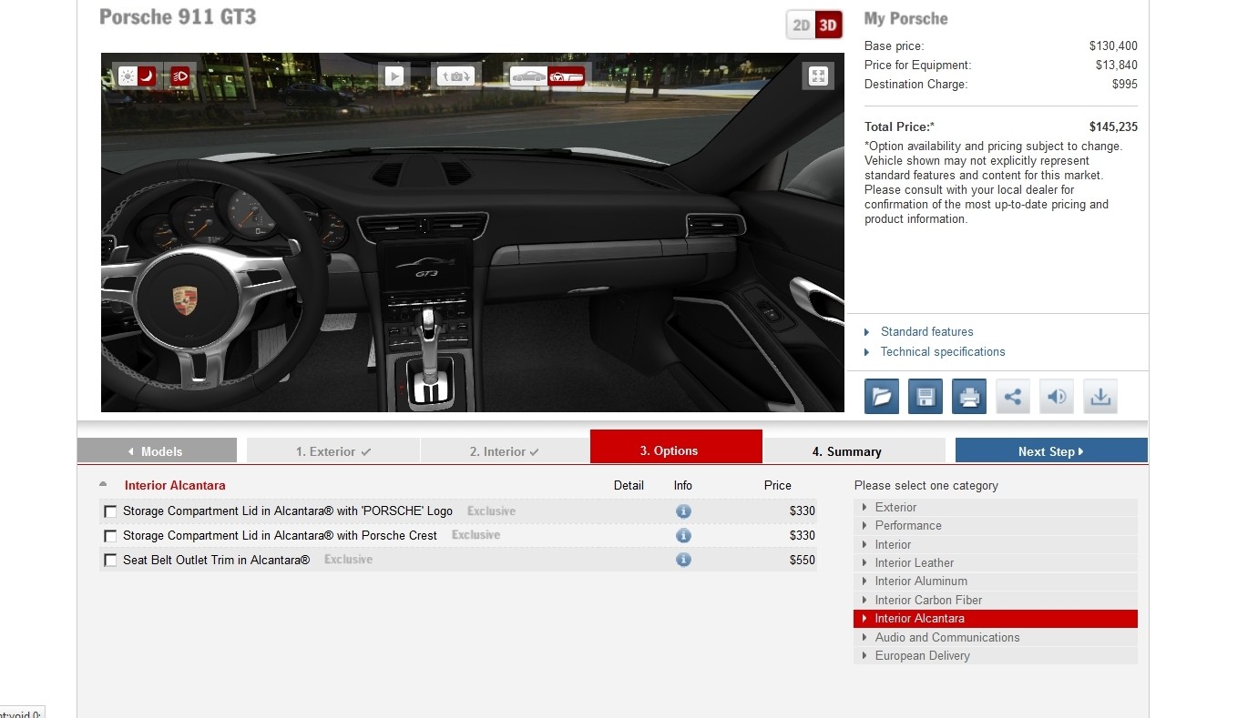Click the Destination Charge $995 value
Viewport: 1258px width, 718px height.
click(x=1125, y=85)
